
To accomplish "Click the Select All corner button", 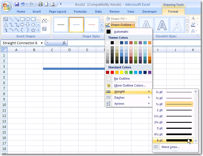I will pyautogui.click(x=4, y=50).
